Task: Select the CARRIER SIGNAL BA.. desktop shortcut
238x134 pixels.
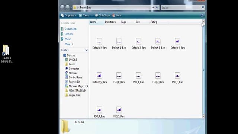Action: (x=7, y=54)
